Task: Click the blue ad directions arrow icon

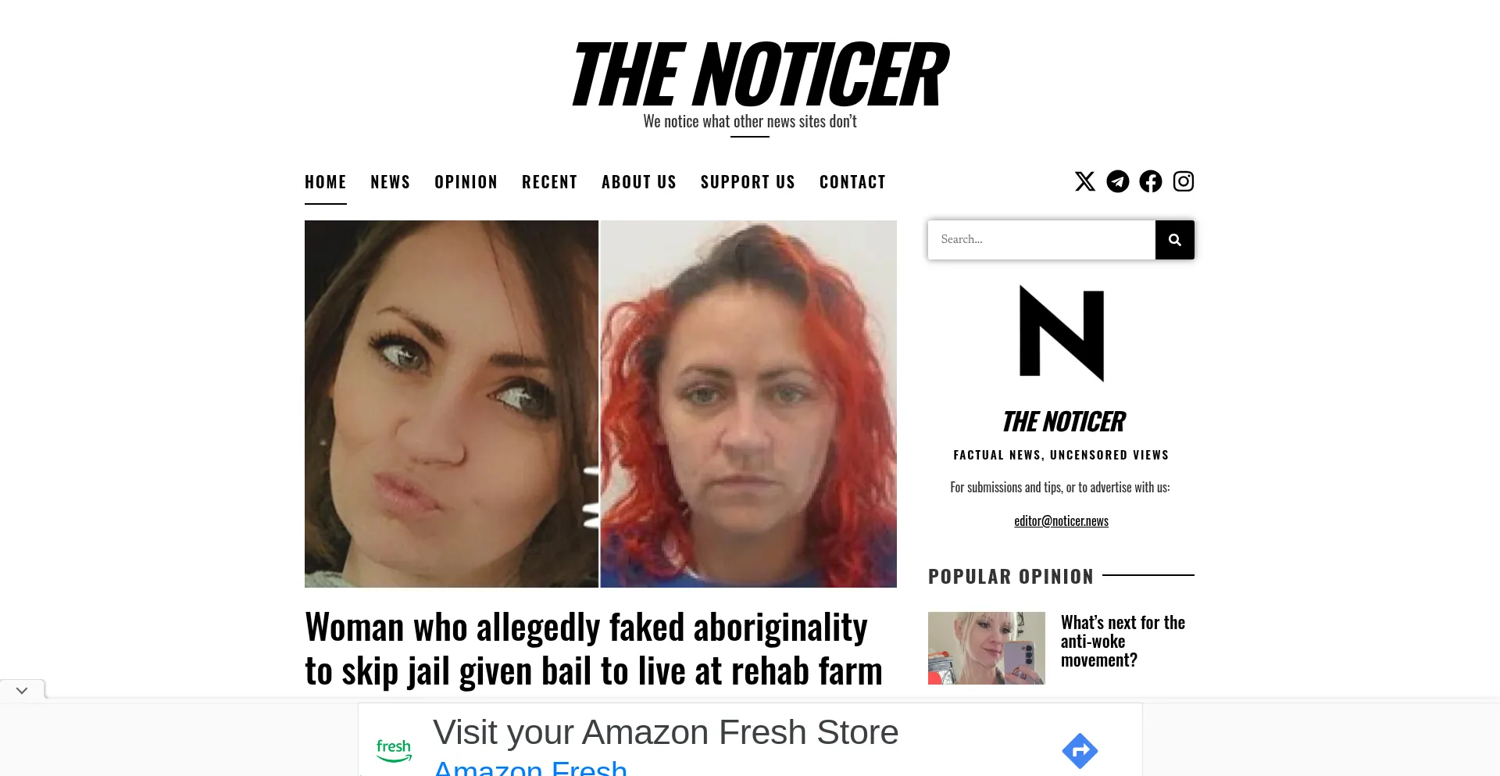Action: 1080,751
